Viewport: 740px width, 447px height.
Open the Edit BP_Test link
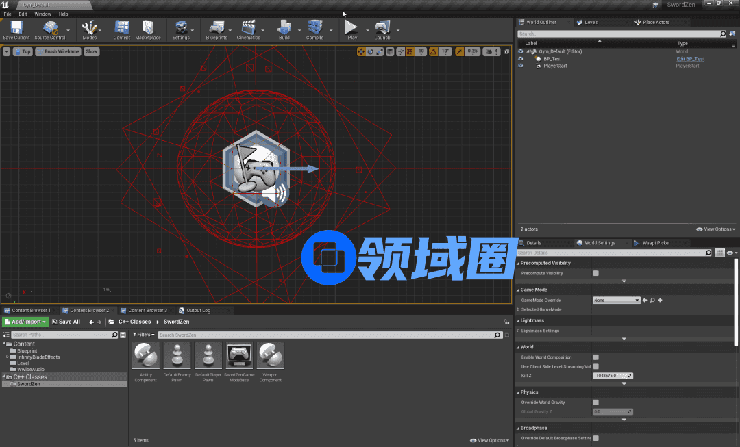690,59
